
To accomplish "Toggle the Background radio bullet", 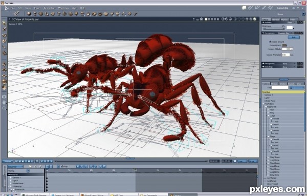I will coord(264,64).
